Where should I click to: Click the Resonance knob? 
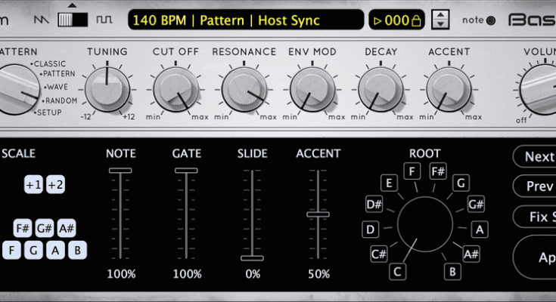pos(244,89)
